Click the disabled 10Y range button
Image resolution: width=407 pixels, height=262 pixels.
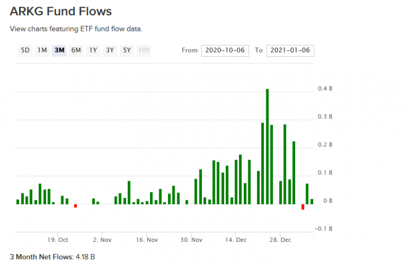[x=144, y=50]
